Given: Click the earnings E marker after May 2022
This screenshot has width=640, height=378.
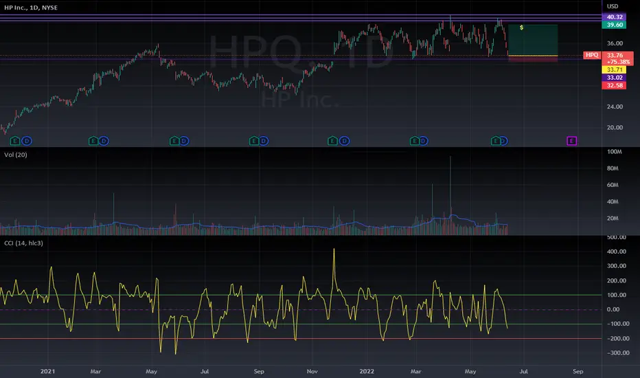Looking at the screenshot, I should (496, 141).
